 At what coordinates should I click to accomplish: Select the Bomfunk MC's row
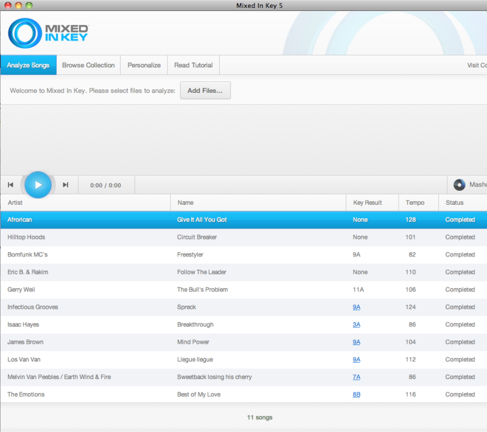(244, 255)
